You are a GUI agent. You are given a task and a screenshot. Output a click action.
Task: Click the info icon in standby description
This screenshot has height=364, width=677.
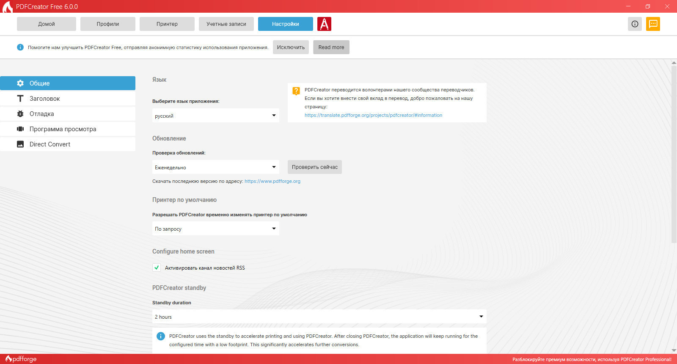pyautogui.click(x=161, y=336)
